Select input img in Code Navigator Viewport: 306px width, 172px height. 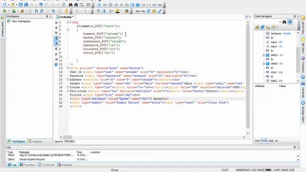coord(274,72)
